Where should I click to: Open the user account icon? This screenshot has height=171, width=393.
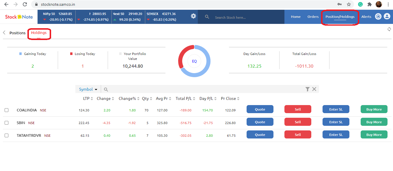(387, 16)
